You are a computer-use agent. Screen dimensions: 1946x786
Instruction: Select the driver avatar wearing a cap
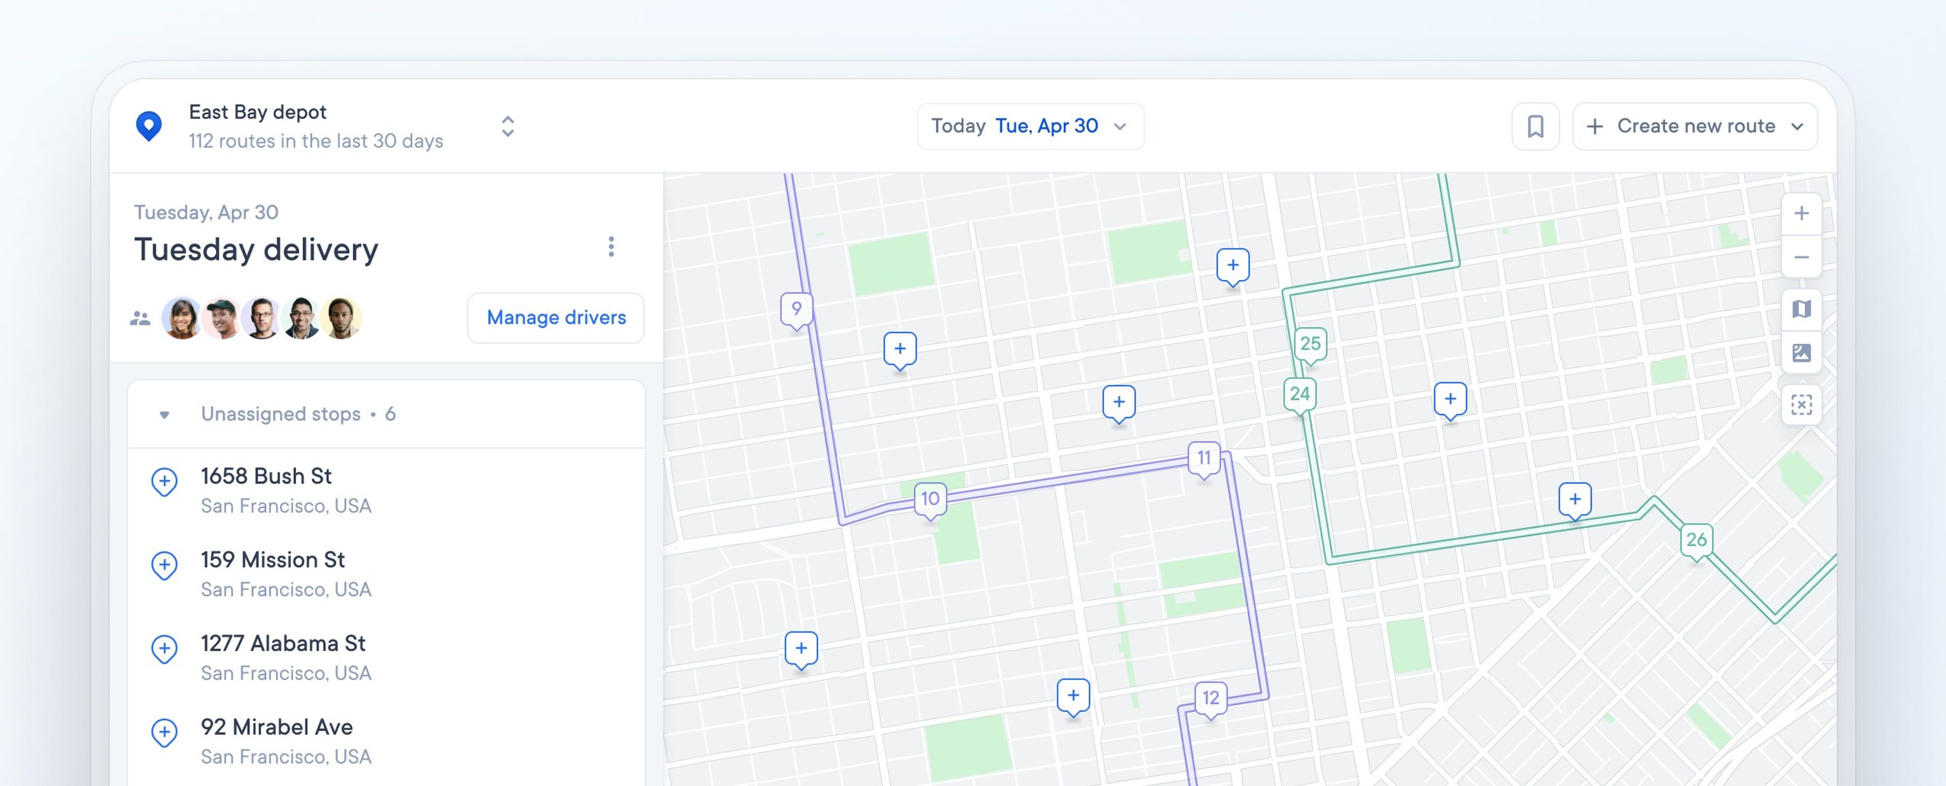pyautogui.click(x=222, y=317)
